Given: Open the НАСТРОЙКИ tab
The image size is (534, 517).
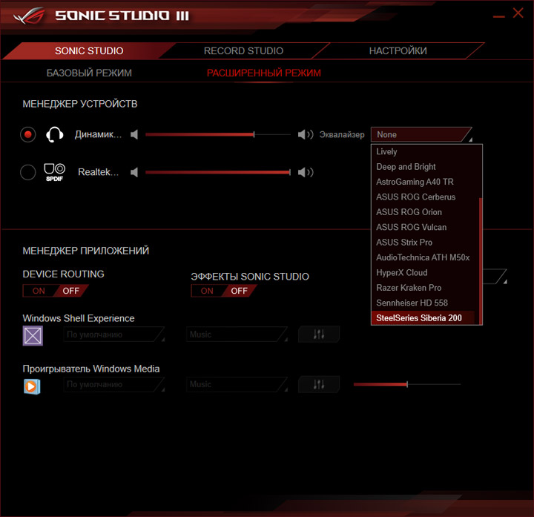Looking at the screenshot, I should click(x=398, y=51).
